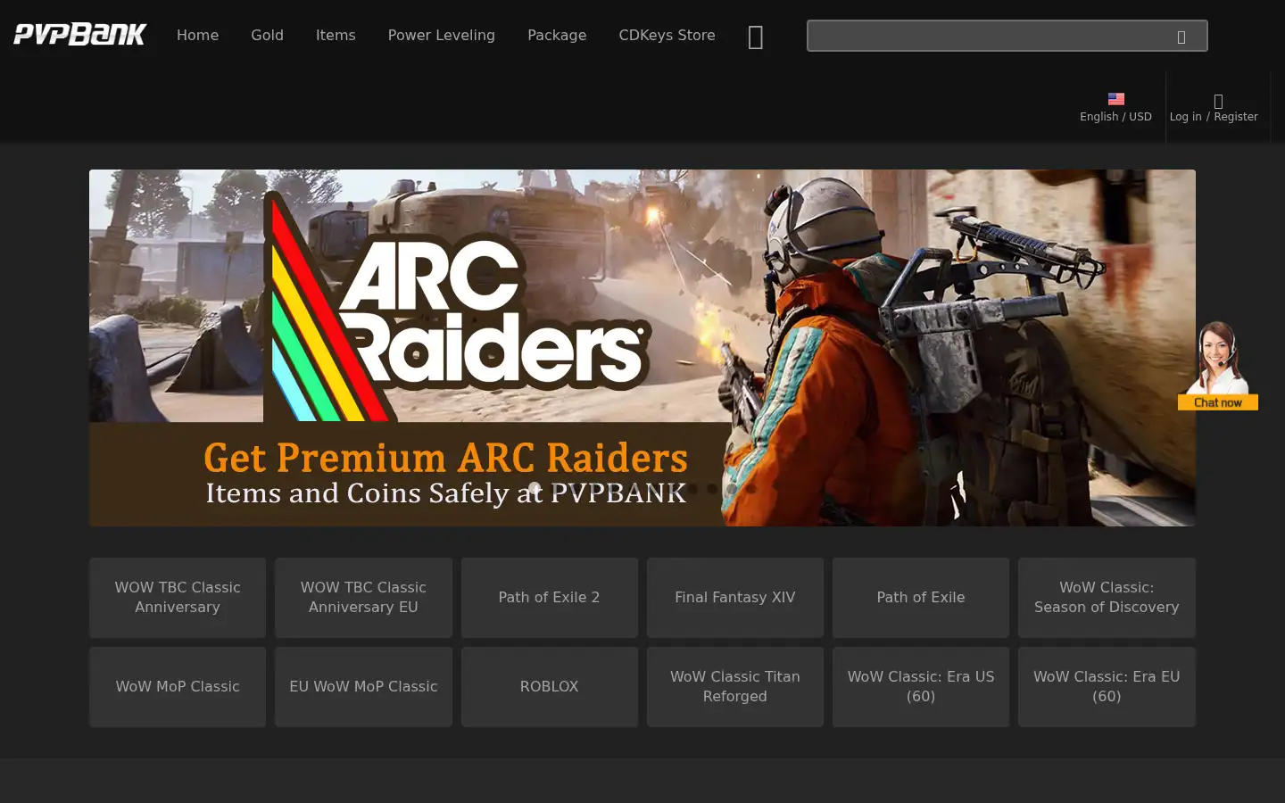The image size is (1285, 803).
Task: Select the WoW MoP Classic tile
Action: 178,687
